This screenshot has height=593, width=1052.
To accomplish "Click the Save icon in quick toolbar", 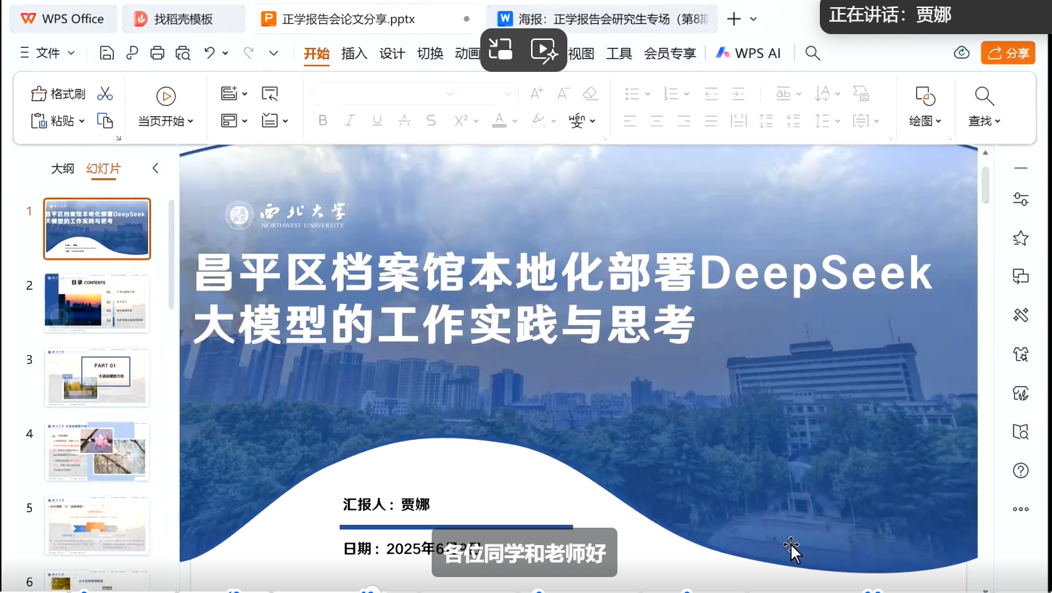I will pyautogui.click(x=107, y=53).
